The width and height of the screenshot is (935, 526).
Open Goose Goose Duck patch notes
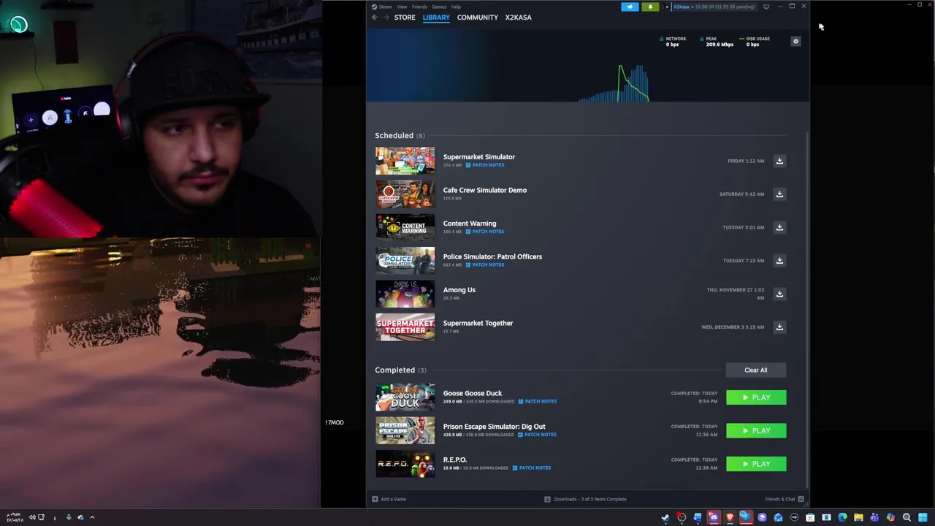(538, 401)
